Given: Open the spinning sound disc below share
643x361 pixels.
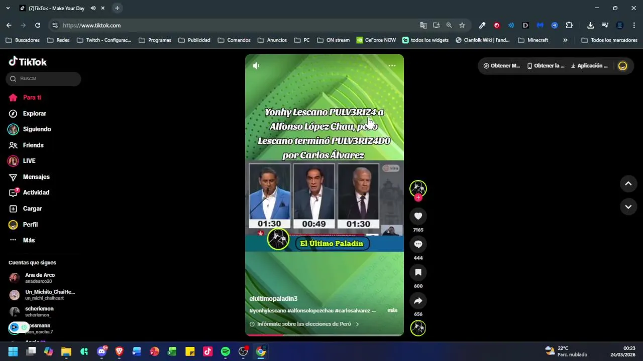Looking at the screenshot, I should click(x=418, y=328).
